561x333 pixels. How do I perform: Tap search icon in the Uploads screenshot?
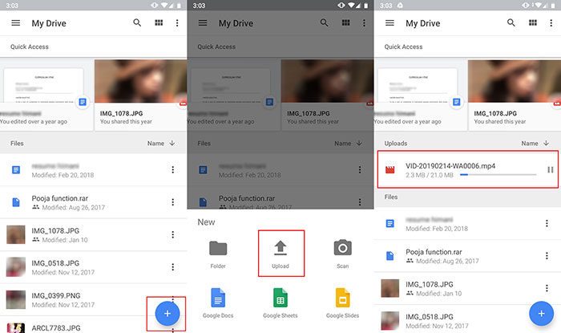pyautogui.click(x=511, y=23)
